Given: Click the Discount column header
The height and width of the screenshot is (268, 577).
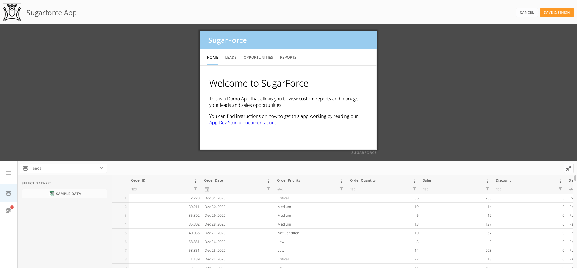Looking at the screenshot, I should (x=503, y=180).
